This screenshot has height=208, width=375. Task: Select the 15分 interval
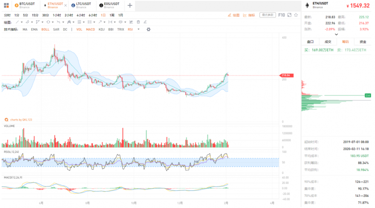coord(35,15)
